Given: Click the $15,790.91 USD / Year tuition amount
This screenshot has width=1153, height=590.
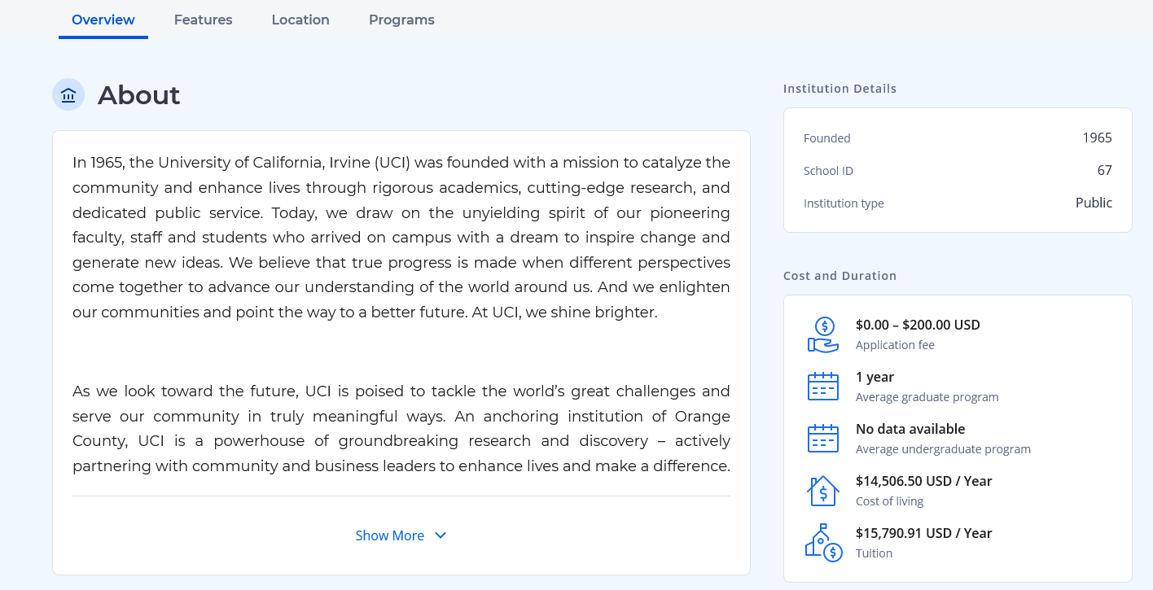Looking at the screenshot, I should pyautogui.click(x=923, y=533).
